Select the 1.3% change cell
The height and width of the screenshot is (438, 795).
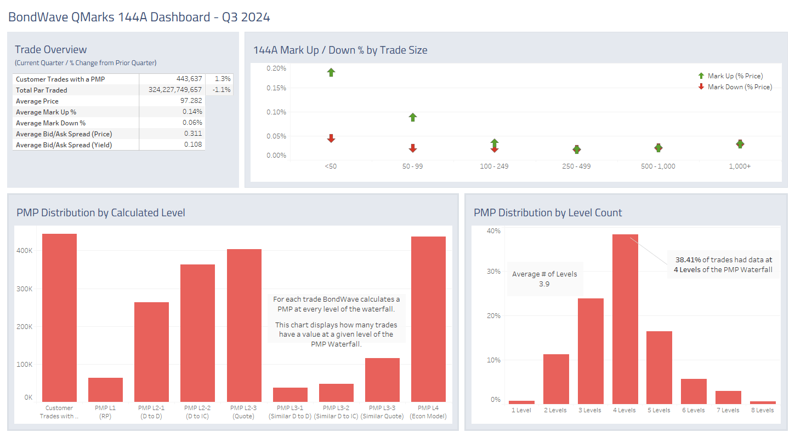pyautogui.click(x=223, y=79)
